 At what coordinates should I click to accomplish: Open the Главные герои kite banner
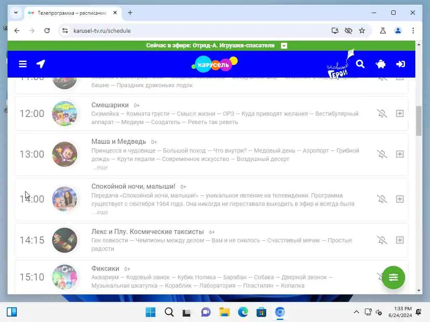click(340, 64)
